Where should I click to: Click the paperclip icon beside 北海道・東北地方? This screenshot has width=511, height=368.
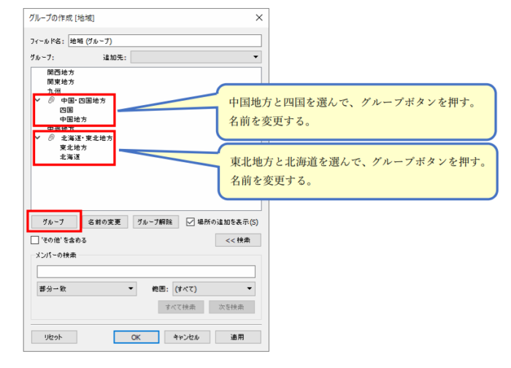click(x=51, y=137)
